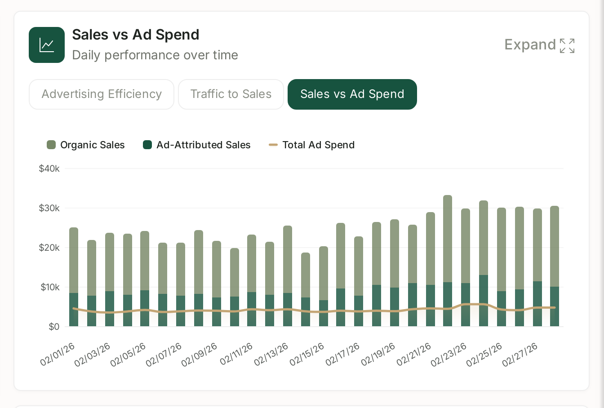
Task: Toggle the Ad-Attributed Sales legend entry
Action: (x=197, y=145)
